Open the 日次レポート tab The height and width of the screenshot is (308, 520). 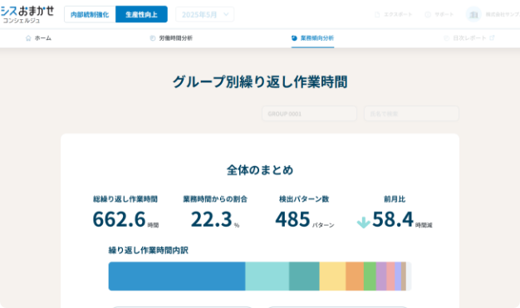click(469, 38)
